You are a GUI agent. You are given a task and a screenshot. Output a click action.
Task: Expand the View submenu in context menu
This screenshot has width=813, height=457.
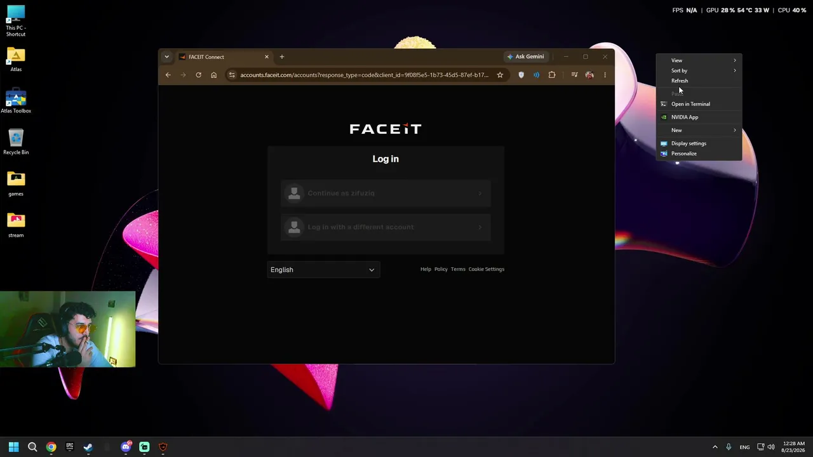pyautogui.click(x=699, y=60)
